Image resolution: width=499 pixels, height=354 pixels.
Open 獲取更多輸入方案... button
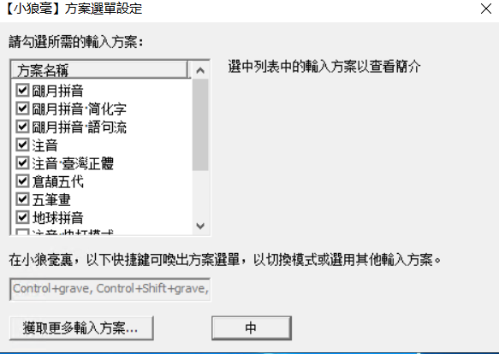point(81,327)
